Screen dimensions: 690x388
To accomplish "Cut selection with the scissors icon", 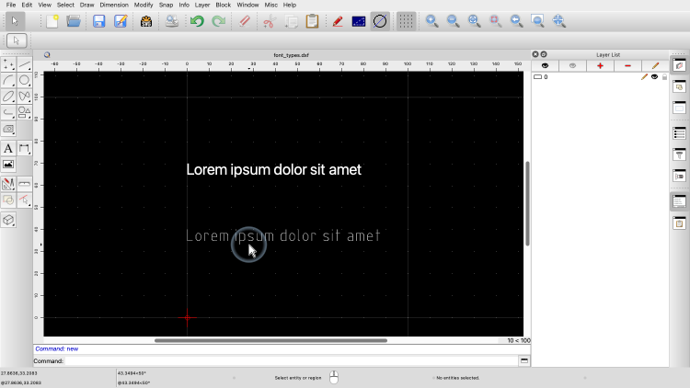I will point(269,21).
